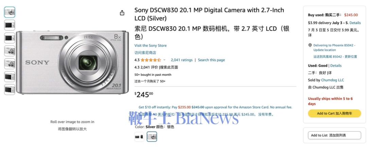Choose the silver color swatch

coord(152,137)
